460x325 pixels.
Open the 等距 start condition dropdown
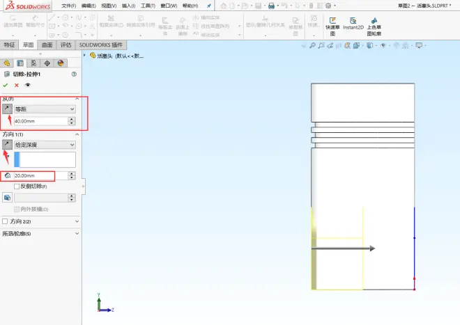[x=45, y=109]
